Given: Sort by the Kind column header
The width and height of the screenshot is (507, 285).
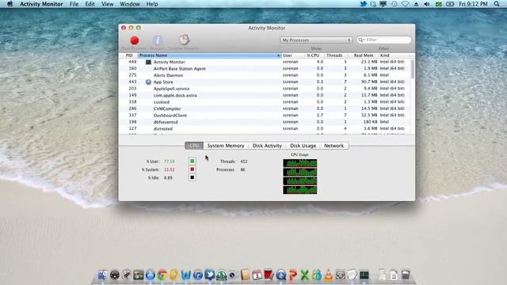Looking at the screenshot, I should coord(395,55).
